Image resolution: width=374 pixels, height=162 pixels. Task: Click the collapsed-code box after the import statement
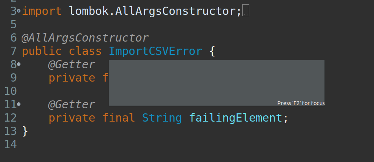click(246, 10)
